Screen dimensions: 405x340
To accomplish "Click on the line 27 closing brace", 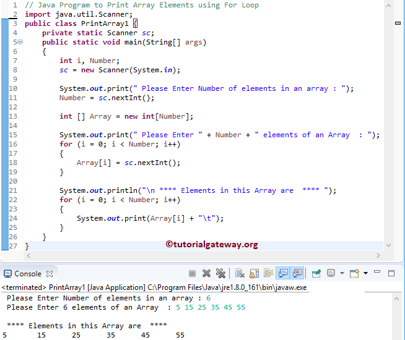I will [27, 246].
